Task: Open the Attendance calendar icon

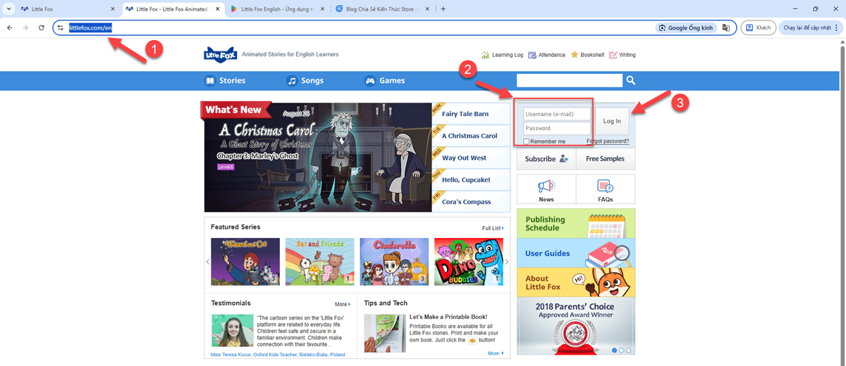Action: point(532,55)
